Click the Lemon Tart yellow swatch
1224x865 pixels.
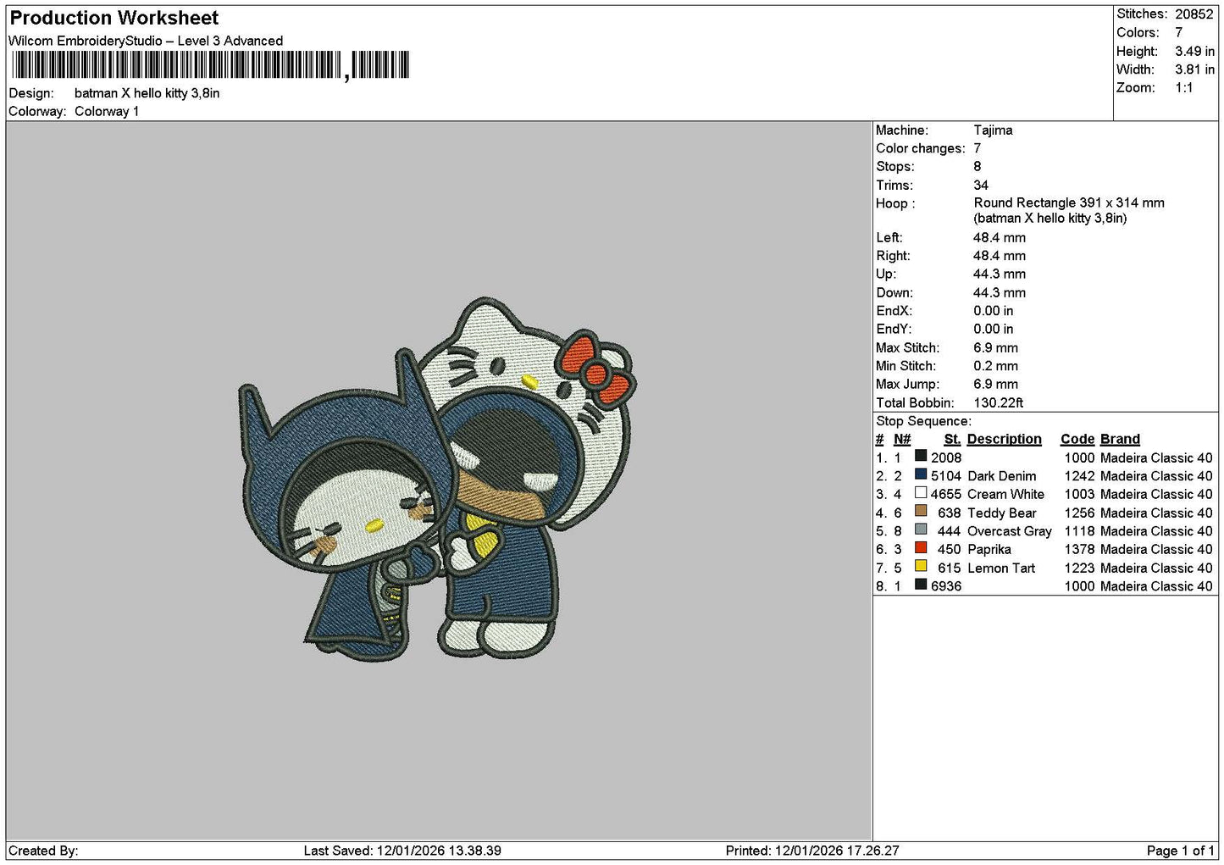921,567
